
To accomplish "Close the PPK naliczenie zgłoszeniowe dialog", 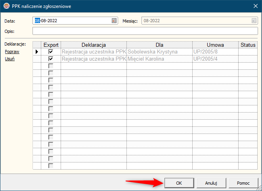I will tap(256, 6).
